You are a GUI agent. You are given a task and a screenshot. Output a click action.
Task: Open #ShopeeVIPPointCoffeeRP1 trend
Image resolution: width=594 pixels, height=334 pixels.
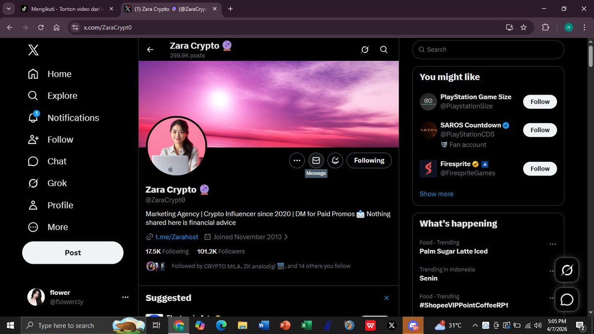pos(464,305)
